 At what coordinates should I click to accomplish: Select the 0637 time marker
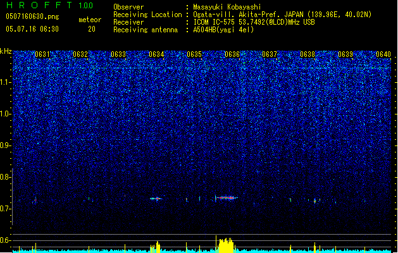[270, 54]
